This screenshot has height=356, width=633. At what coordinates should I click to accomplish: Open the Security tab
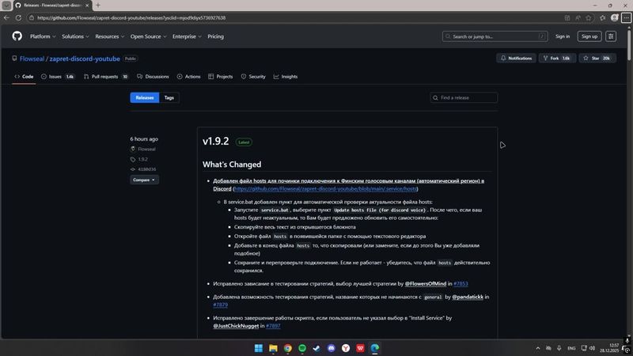click(253, 77)
